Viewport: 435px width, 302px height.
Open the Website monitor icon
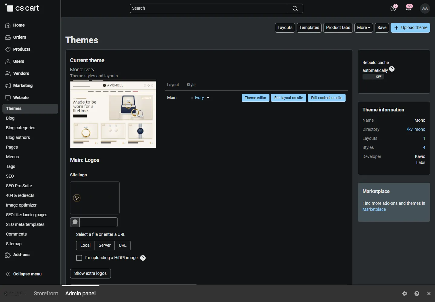[8, 98]
